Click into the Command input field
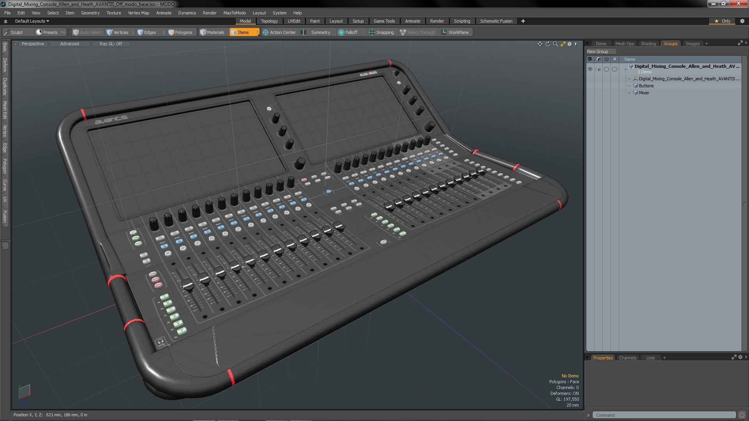Viewport: 749px width, 421px height. (x=664, y=415)
